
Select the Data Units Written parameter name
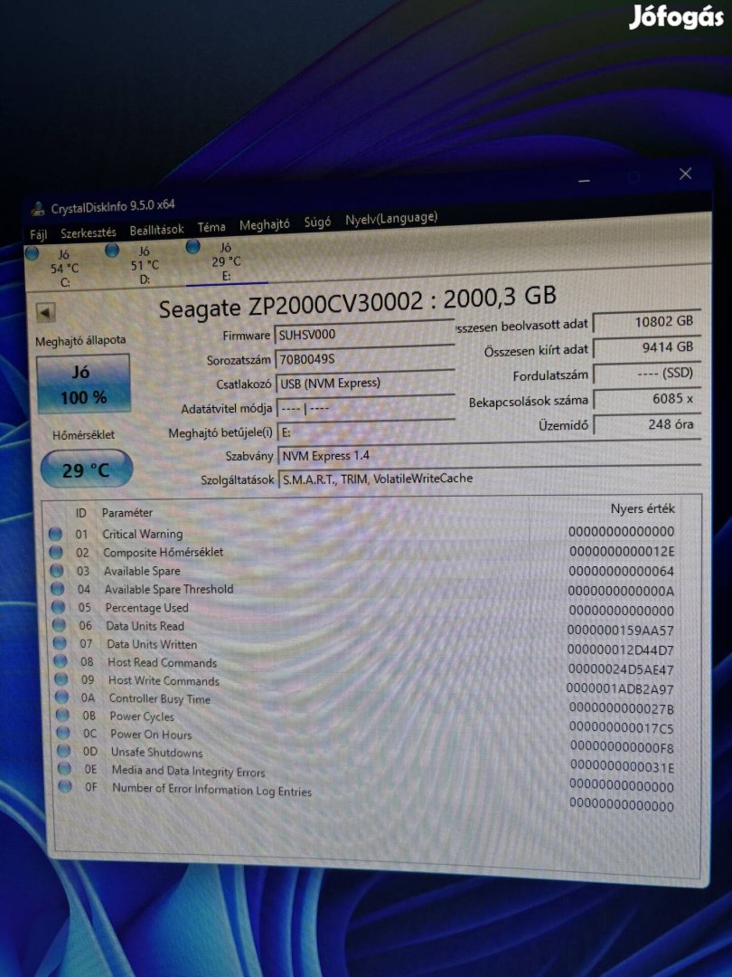point(152,644)
